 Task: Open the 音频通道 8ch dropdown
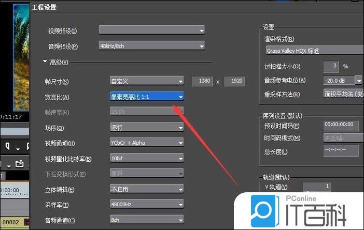tap(147, 220)
